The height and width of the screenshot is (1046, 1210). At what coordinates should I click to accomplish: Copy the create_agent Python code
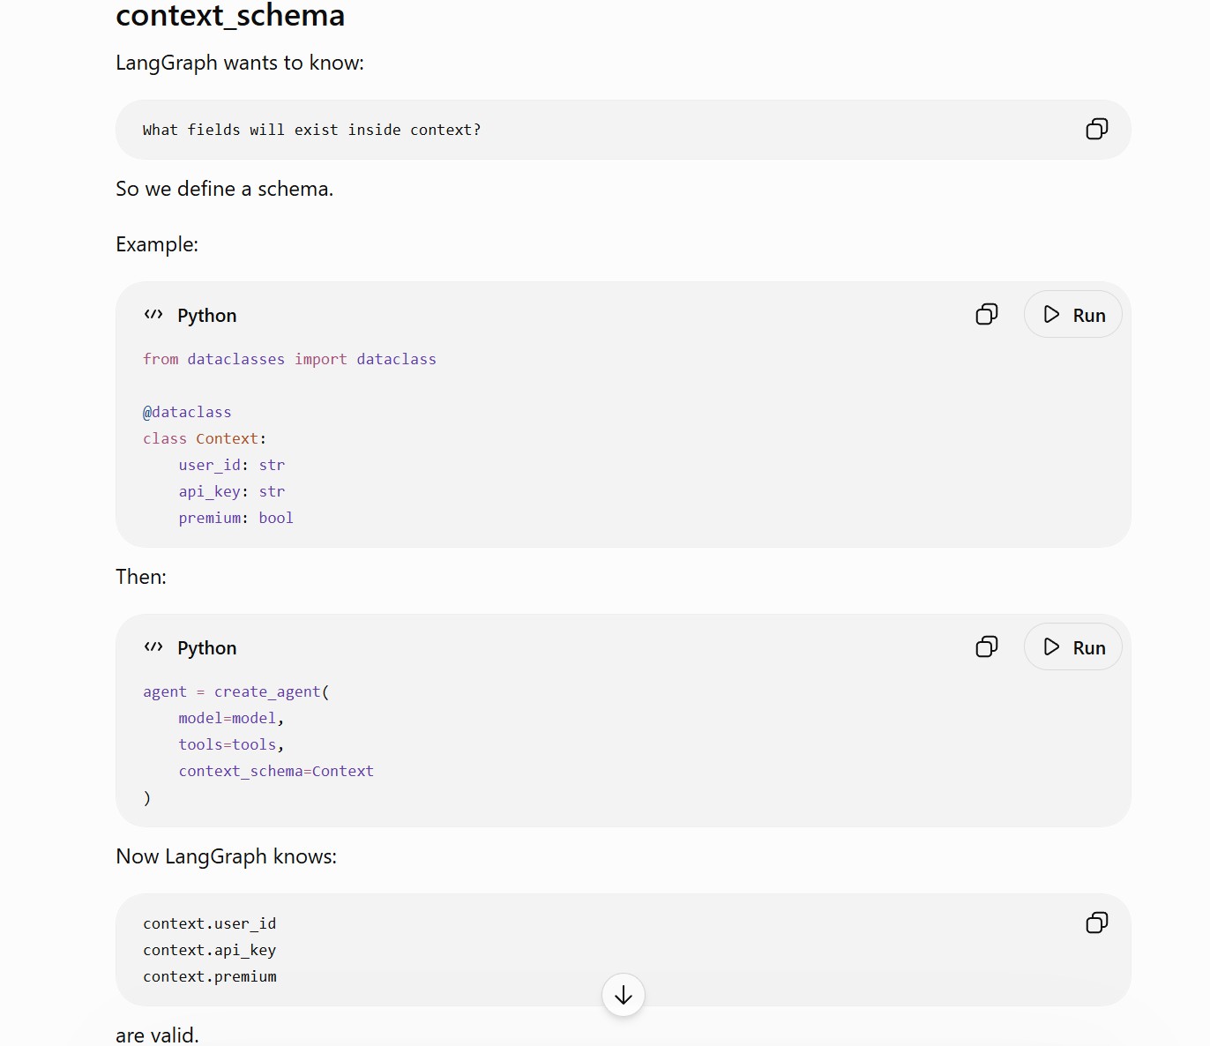click(987, 646)
